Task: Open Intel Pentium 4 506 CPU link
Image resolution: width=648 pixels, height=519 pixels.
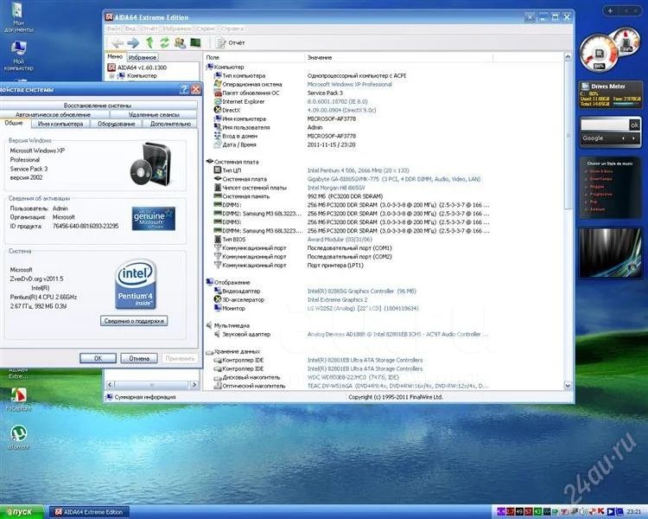Action: point(358,170)
